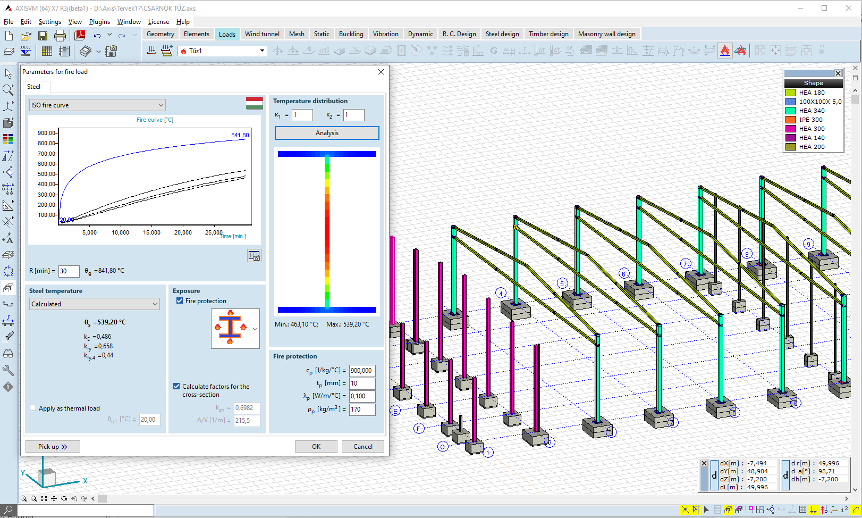Click the info icon in left toolbar
This screenshot has height=518, width=862.
coord(8,387)
